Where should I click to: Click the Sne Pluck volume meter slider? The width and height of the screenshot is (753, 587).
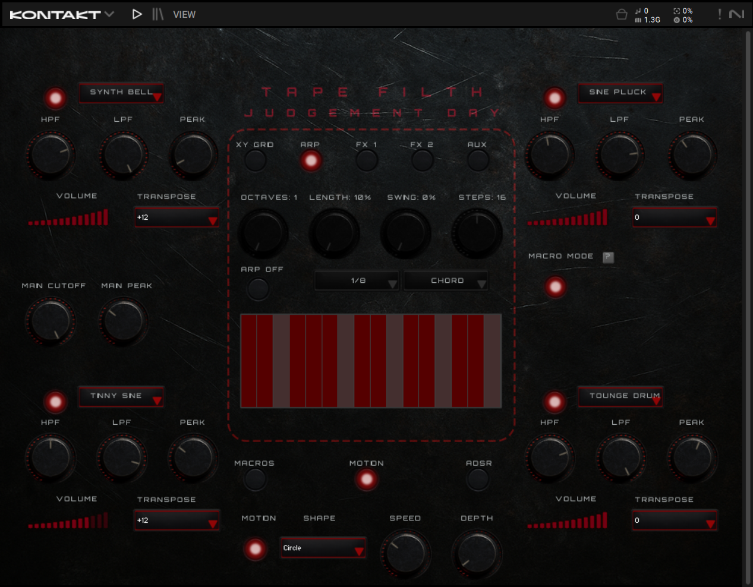coord(568,217)
